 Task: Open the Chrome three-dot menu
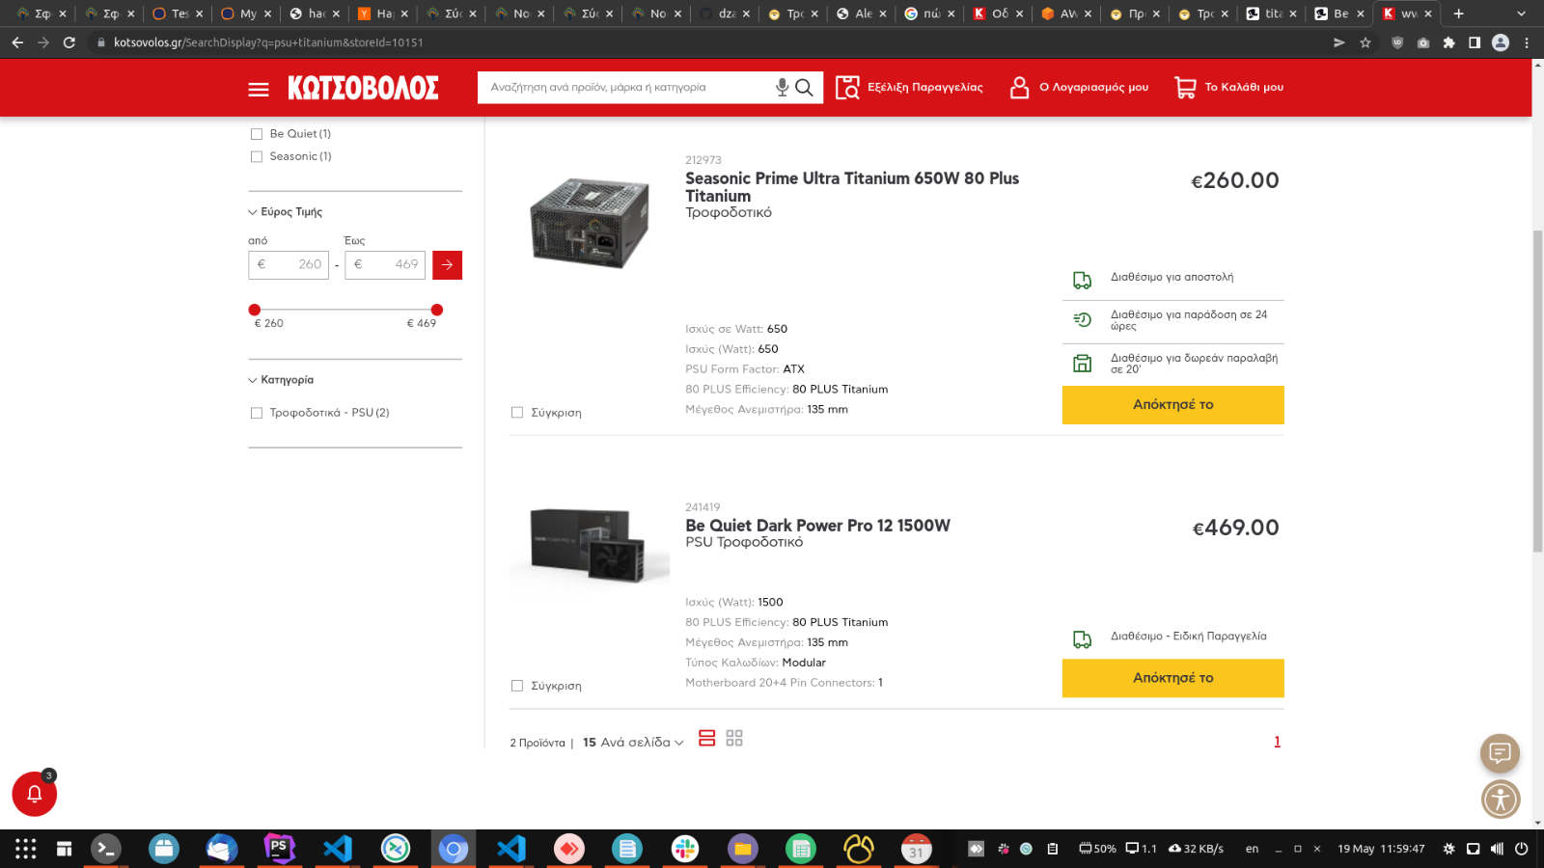pyautogui.click(x=1527, y=42)
